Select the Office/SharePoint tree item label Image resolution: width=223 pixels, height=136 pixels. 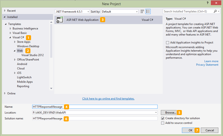pos(28,60)
